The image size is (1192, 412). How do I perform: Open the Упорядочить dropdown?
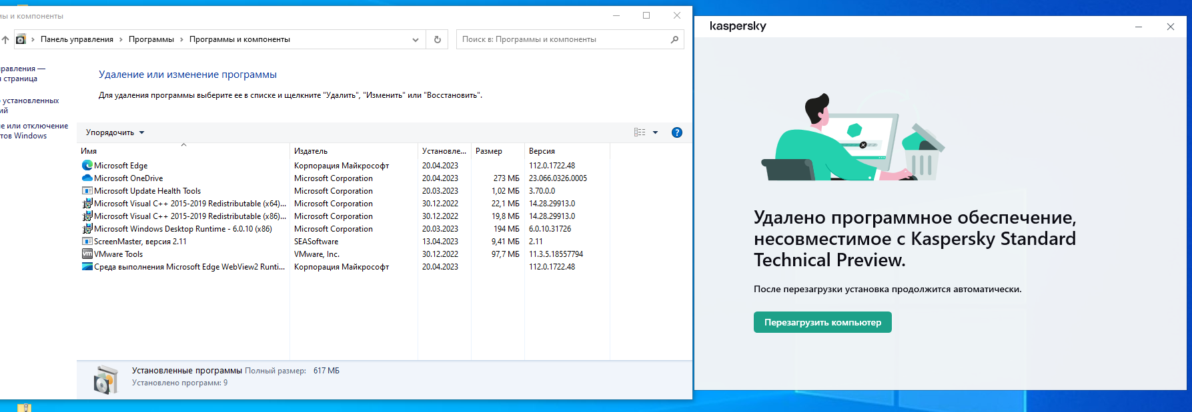click(115, 132)
